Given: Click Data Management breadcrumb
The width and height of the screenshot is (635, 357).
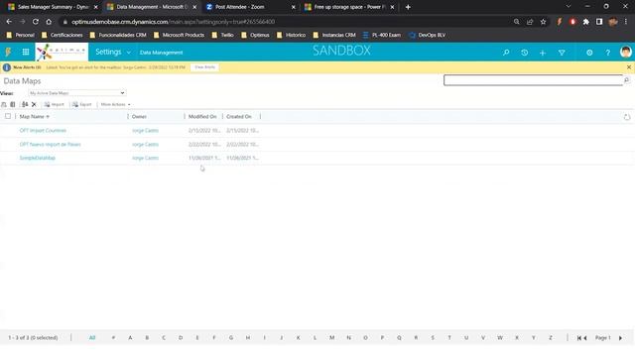Looking at the screenshot, I should point(161,53).
